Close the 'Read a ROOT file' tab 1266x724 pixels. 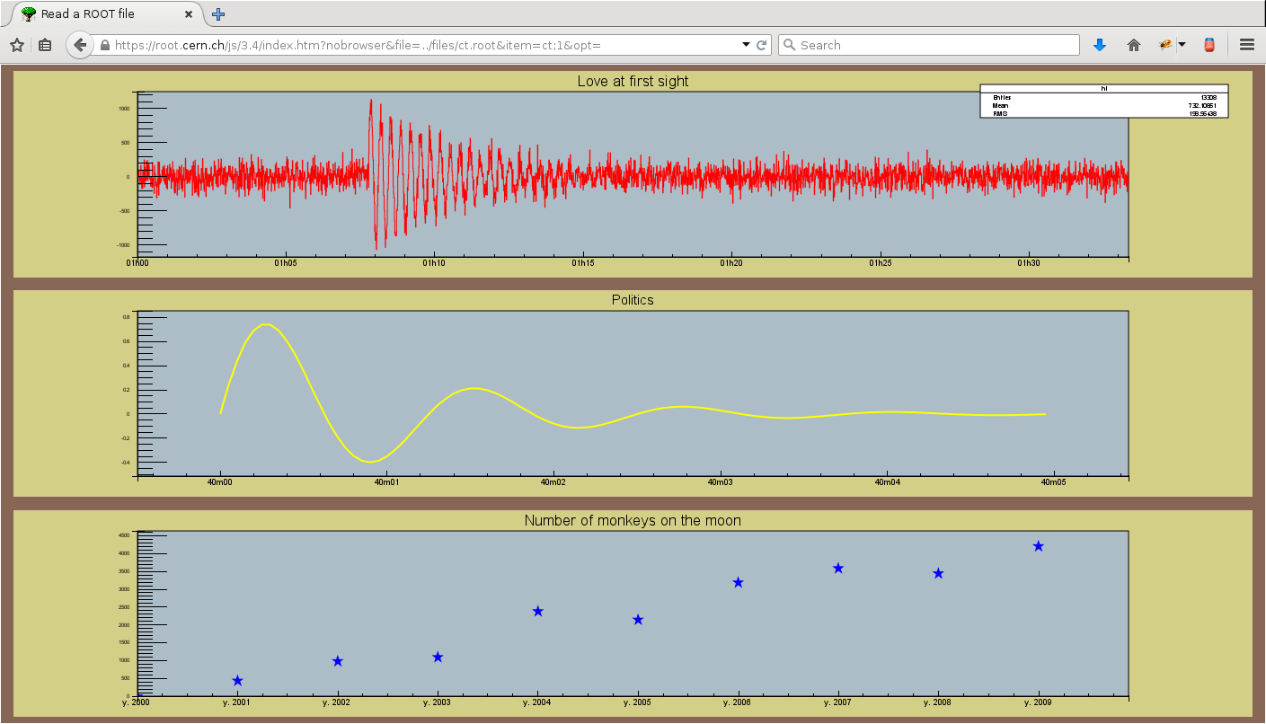pyautogui.click(x=189, y=14)
